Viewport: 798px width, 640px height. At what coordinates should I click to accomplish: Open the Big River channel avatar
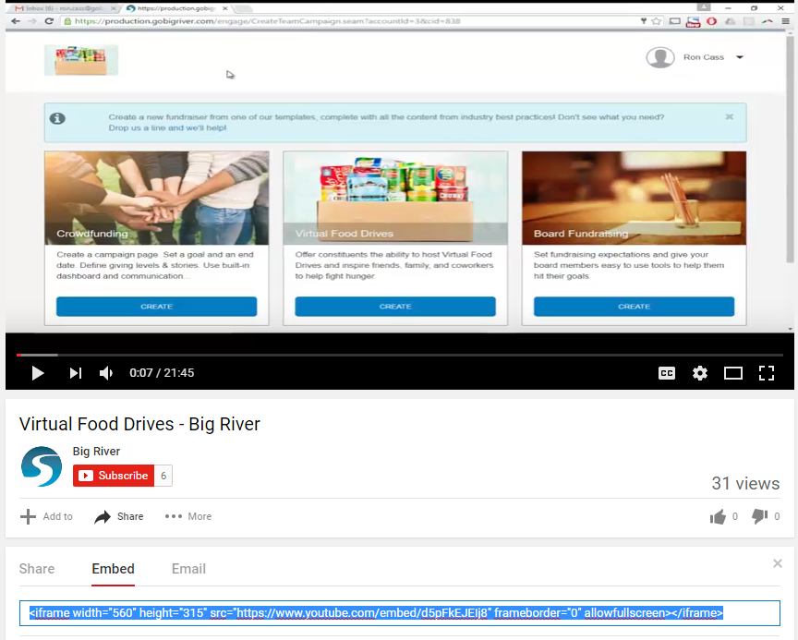[42, 466]
